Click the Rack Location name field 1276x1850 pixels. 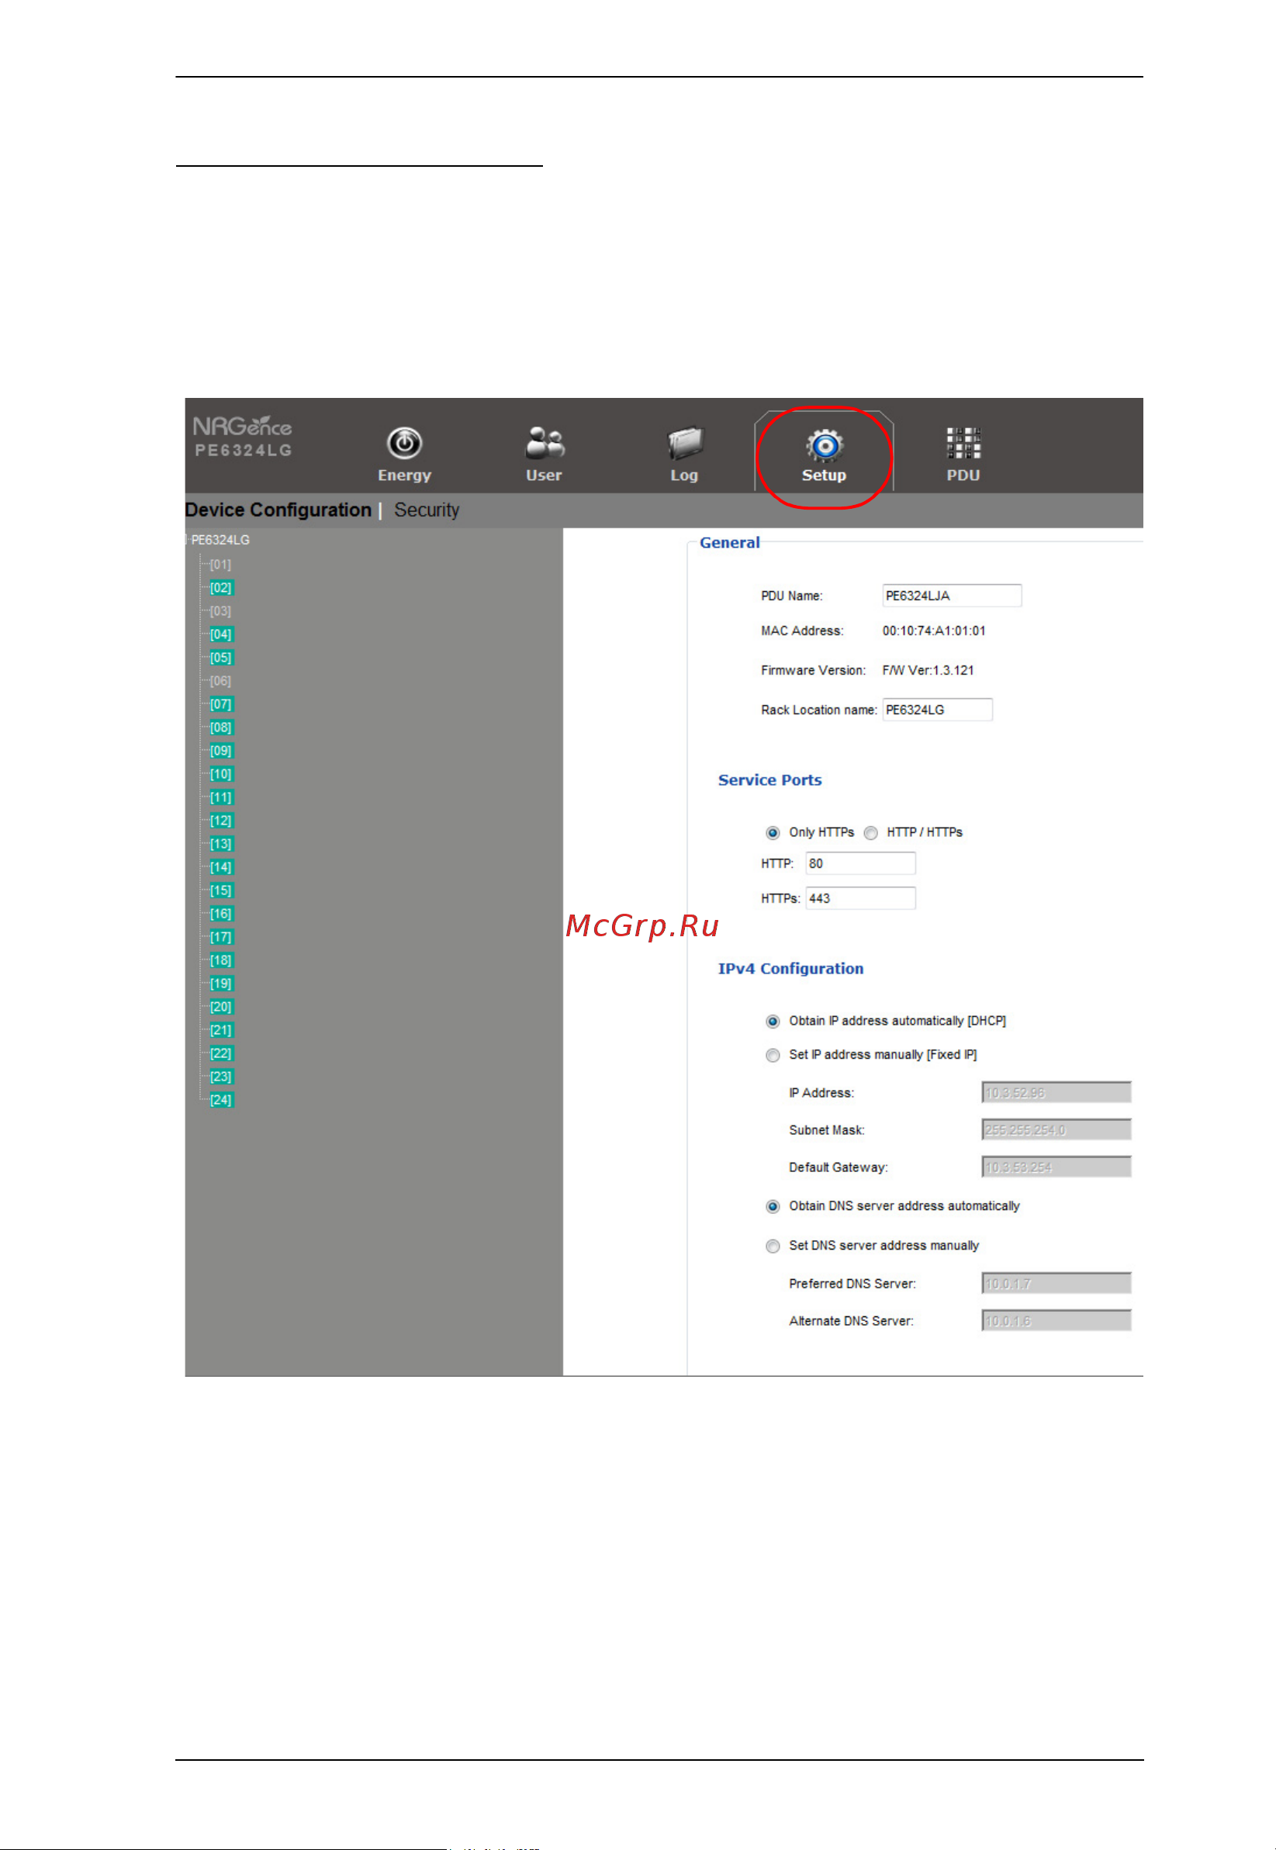[937, 710]
